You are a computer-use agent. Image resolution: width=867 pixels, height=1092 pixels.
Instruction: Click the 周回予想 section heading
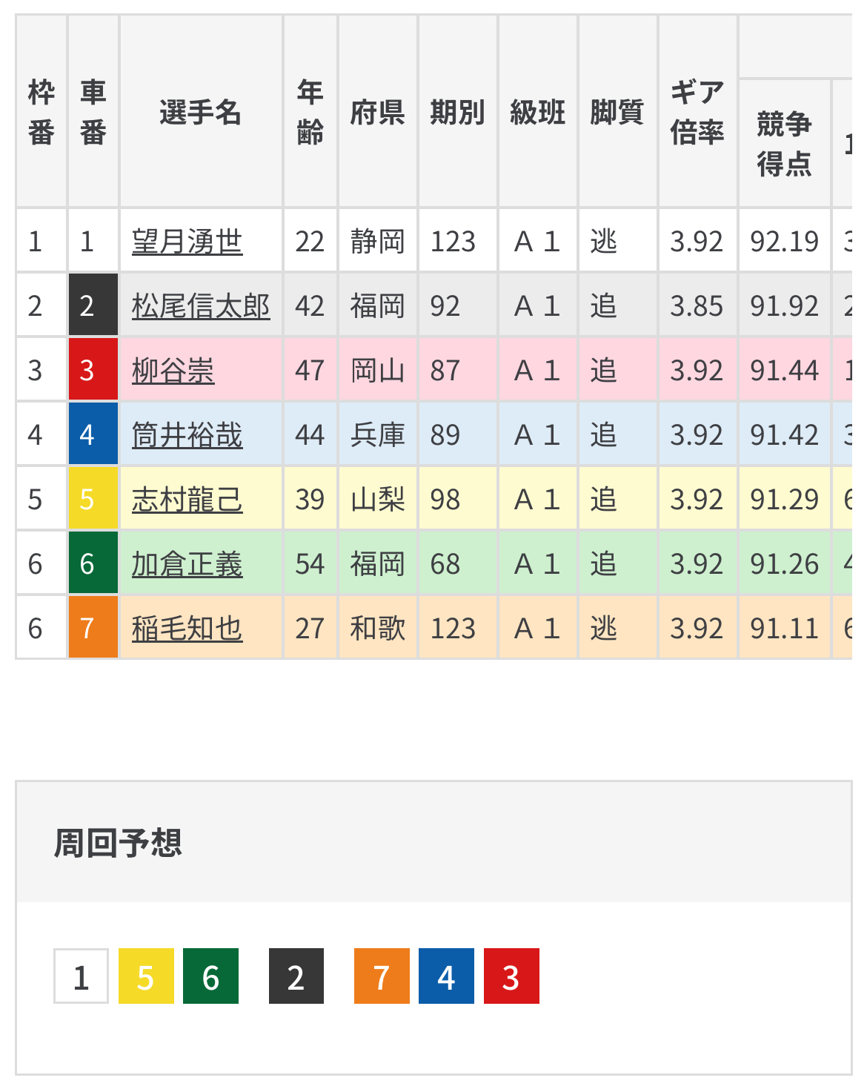[118, 843]
